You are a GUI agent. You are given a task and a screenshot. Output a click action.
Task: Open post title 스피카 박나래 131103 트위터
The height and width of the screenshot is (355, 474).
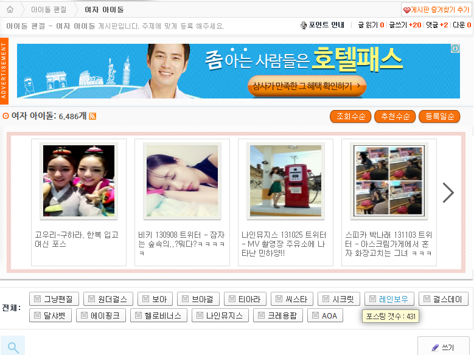coord(388,244)
